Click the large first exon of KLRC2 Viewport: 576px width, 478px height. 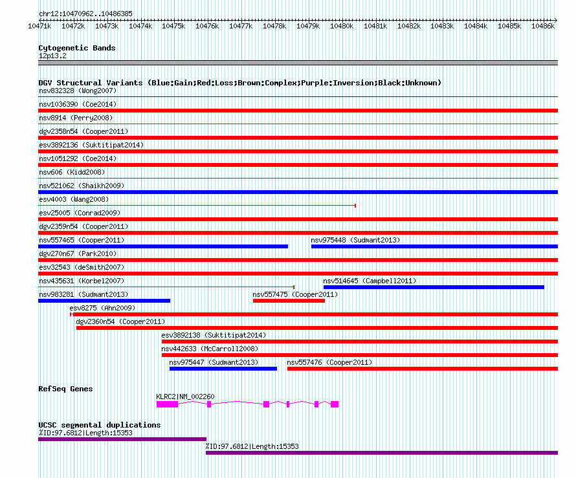pyautogui.click(x=168, y=404)
